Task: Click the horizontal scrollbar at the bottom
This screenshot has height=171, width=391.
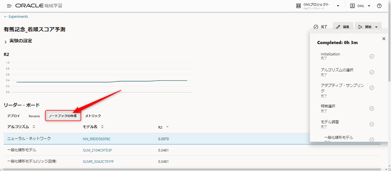Action: pos(192,169)
